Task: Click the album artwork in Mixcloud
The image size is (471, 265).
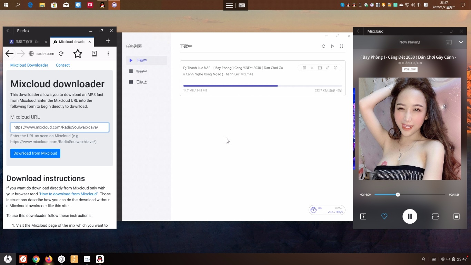Action: click(410, 129)
